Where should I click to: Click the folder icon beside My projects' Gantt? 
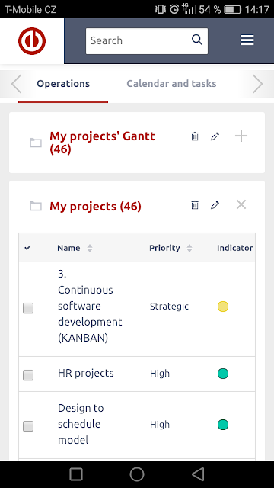pyautogui.click(x=36, y=143)
